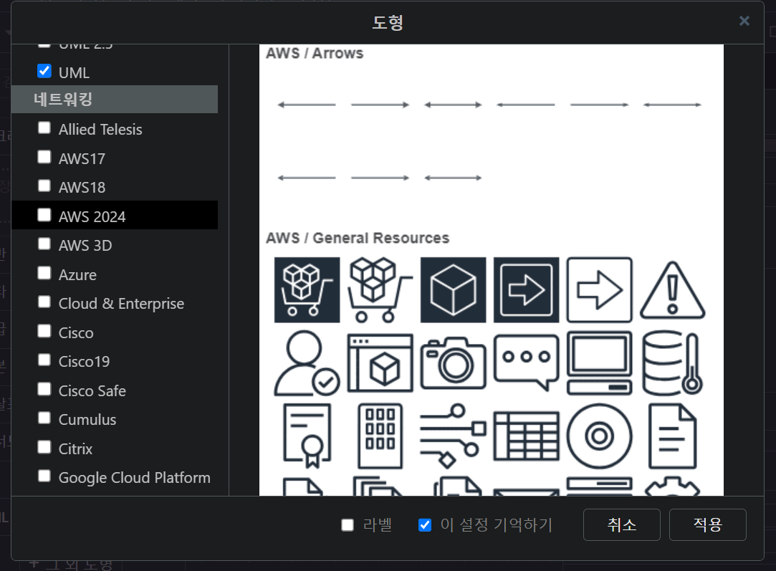Tick the AWS 3D checkbox
The width and height of the screenshot is (776, 571).
44,244
